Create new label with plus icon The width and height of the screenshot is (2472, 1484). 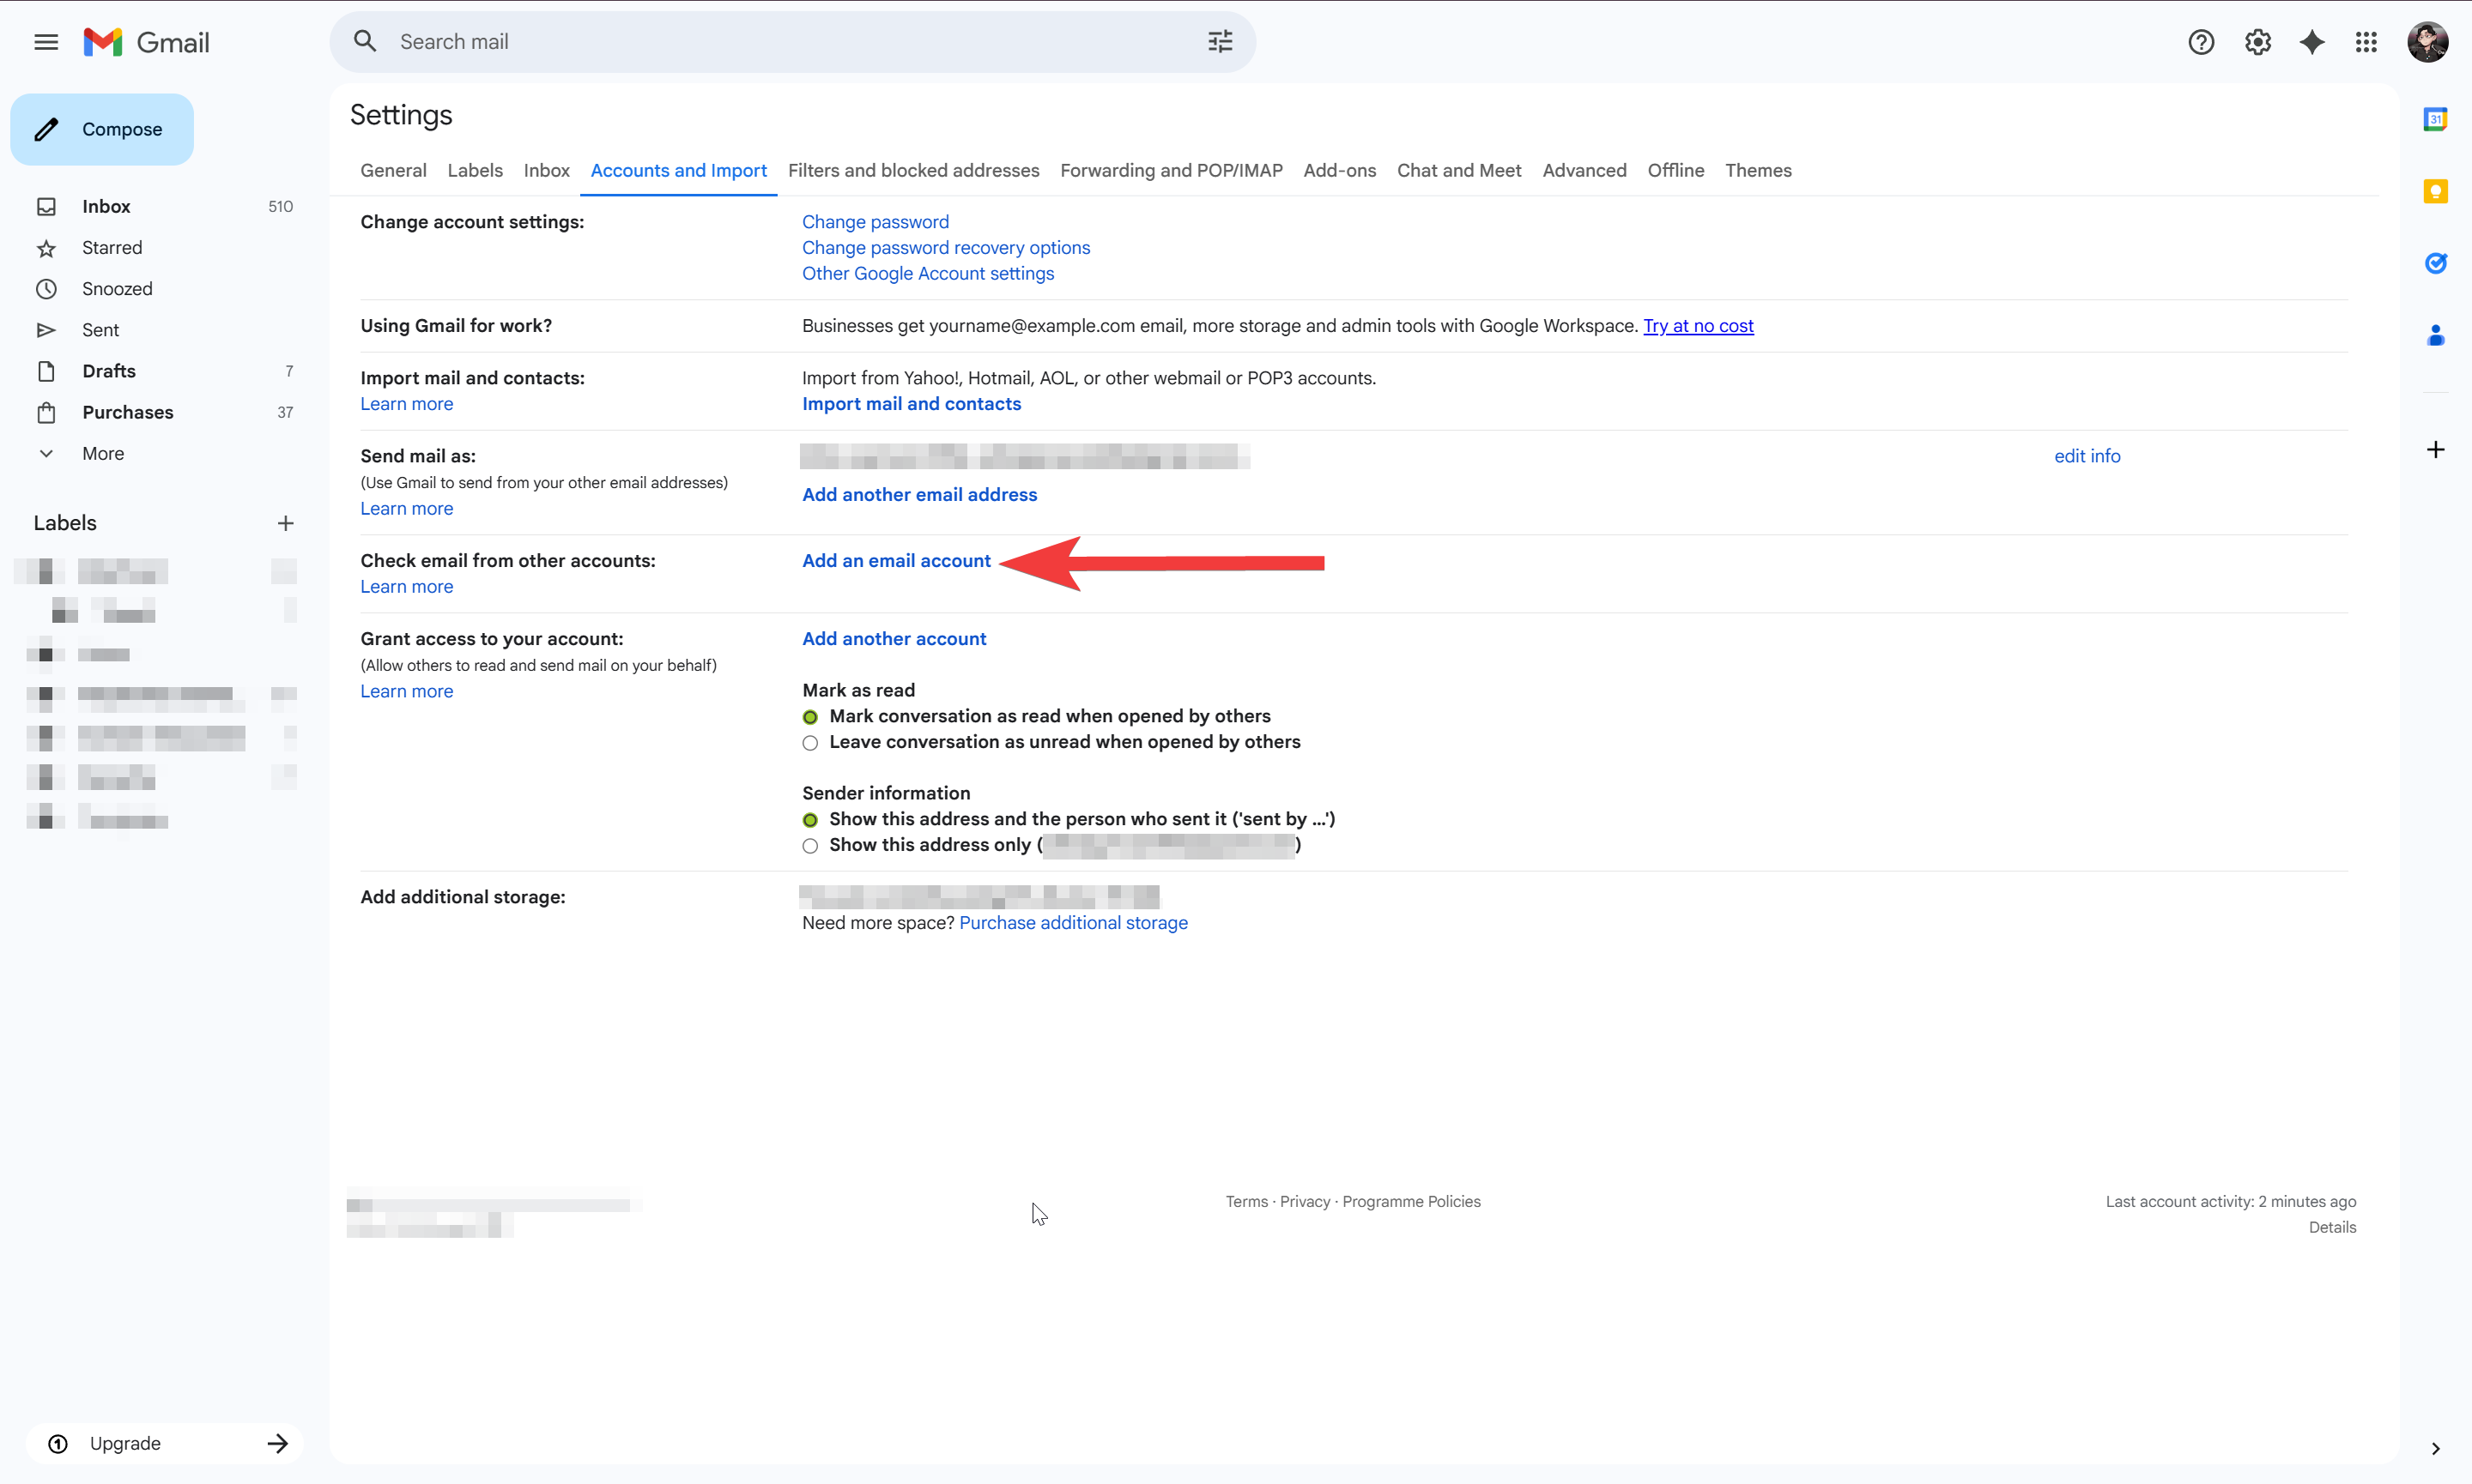(x=285, y=523)
